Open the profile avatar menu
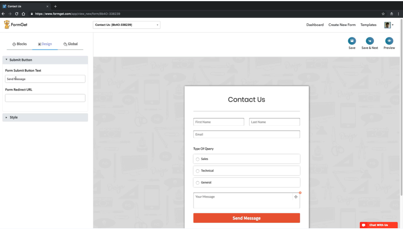Screen dimensions: 403x230 pyautogui.click(x=389, y=25)
